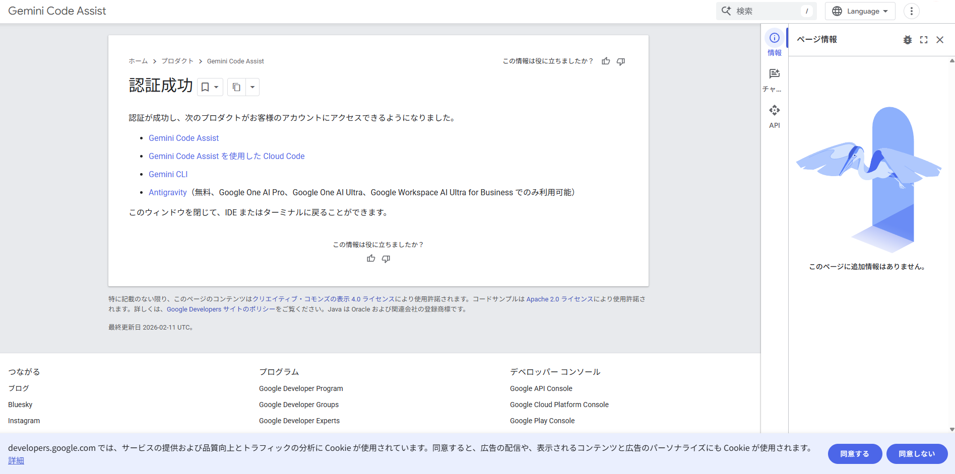The image size is (955, 474).
Task: Open the Antigravity link
Action: (x=167, y=192)
